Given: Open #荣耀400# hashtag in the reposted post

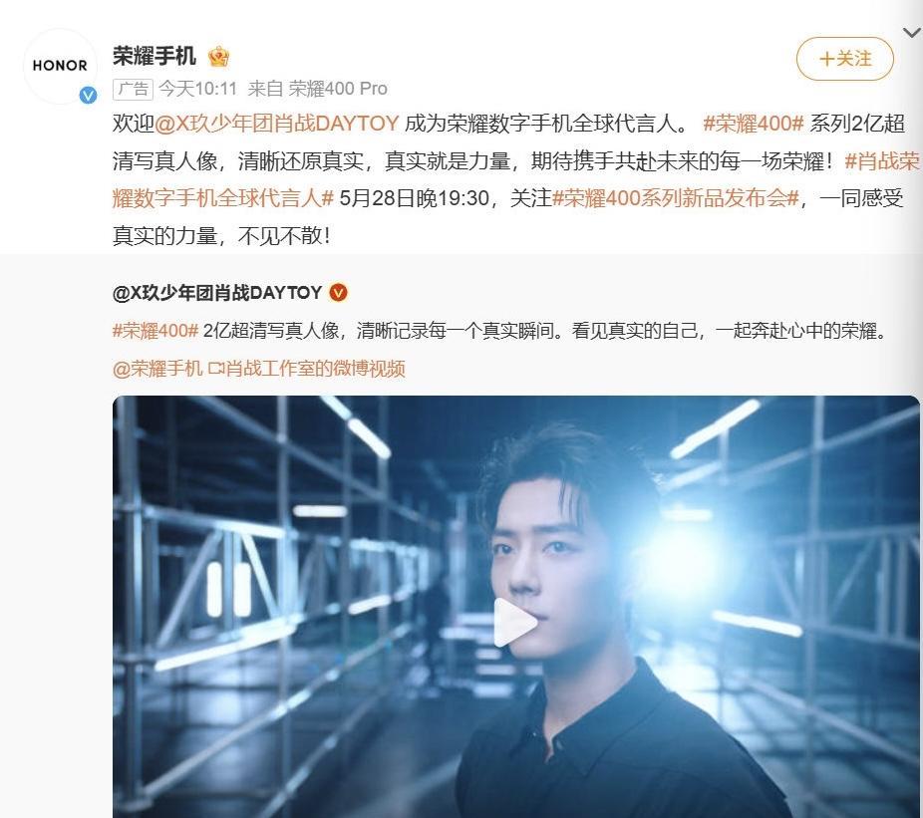Looking at the screenshot, I should [x=155, y=330].
